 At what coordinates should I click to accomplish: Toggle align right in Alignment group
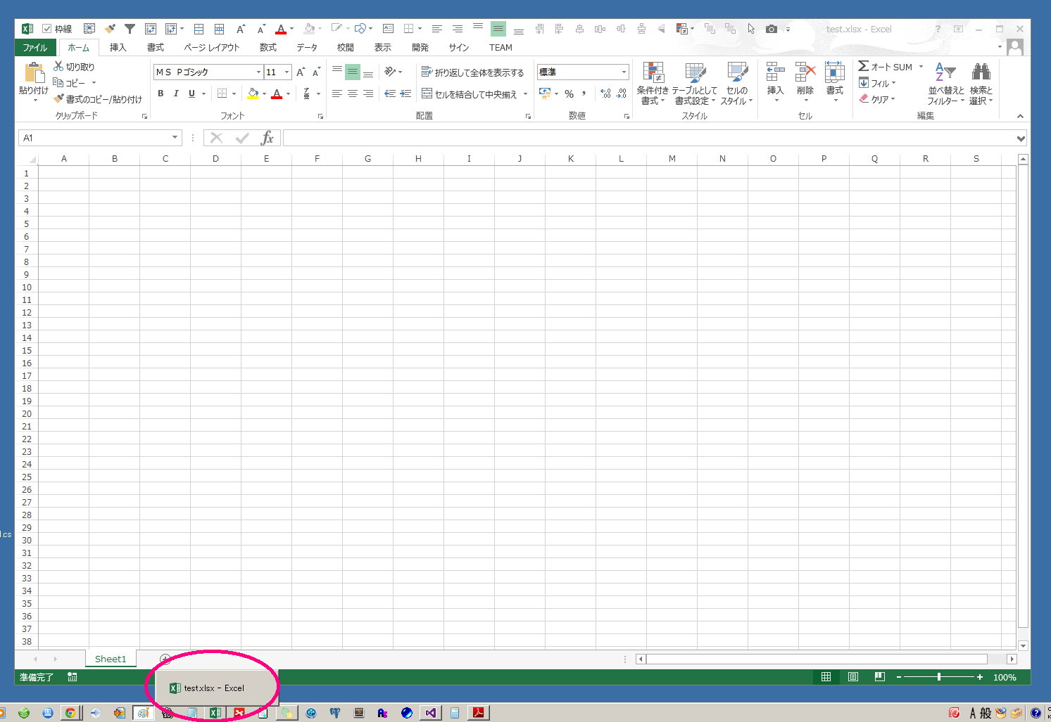point(368,94)
